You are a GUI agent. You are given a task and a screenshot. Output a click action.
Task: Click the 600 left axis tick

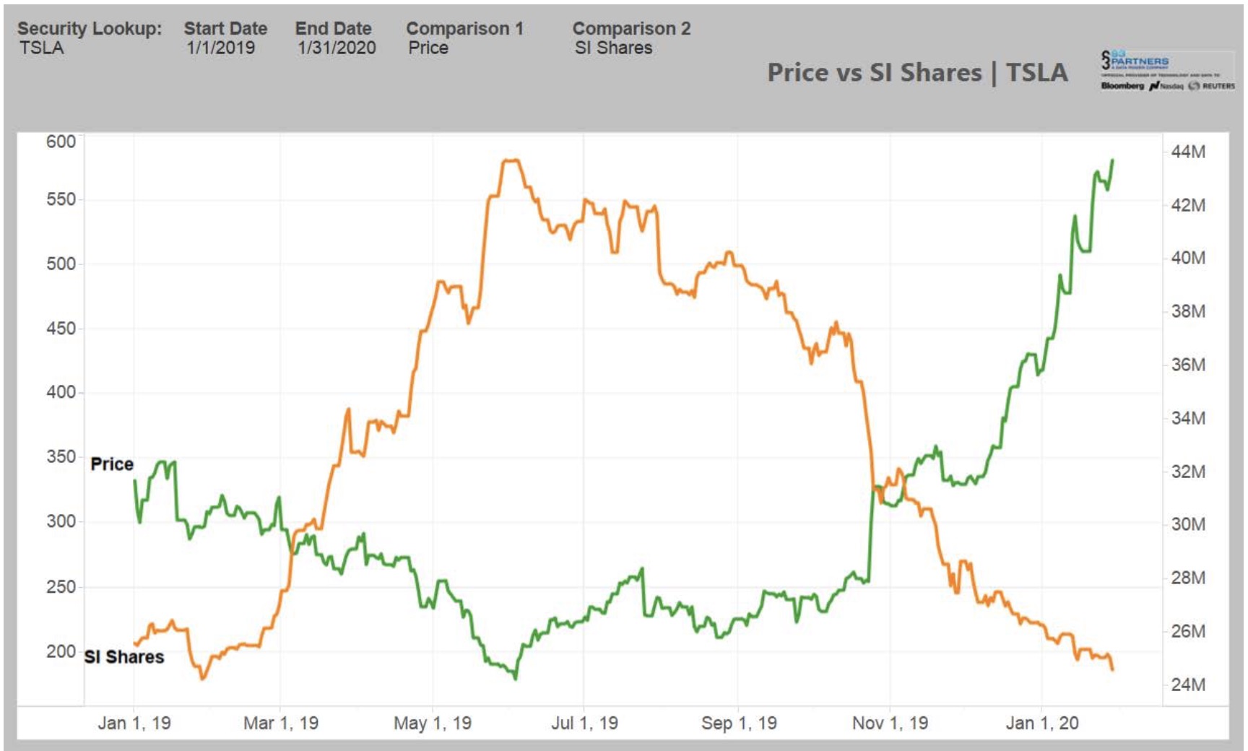tap(61, 142)
